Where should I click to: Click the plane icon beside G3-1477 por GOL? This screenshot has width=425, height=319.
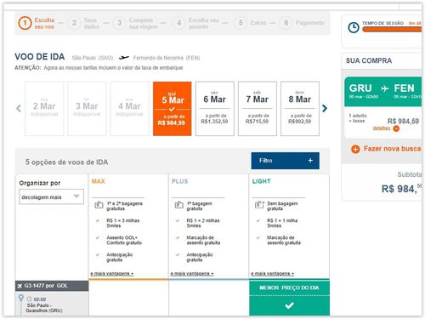tap(20, 286)
